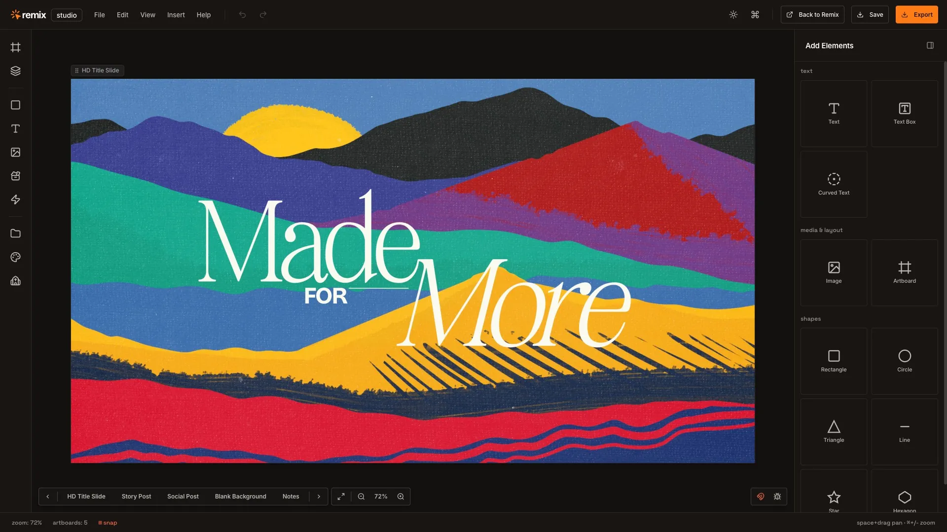Click the fit-to-screen expand icon
947x532 pixels.
(341, 497)
